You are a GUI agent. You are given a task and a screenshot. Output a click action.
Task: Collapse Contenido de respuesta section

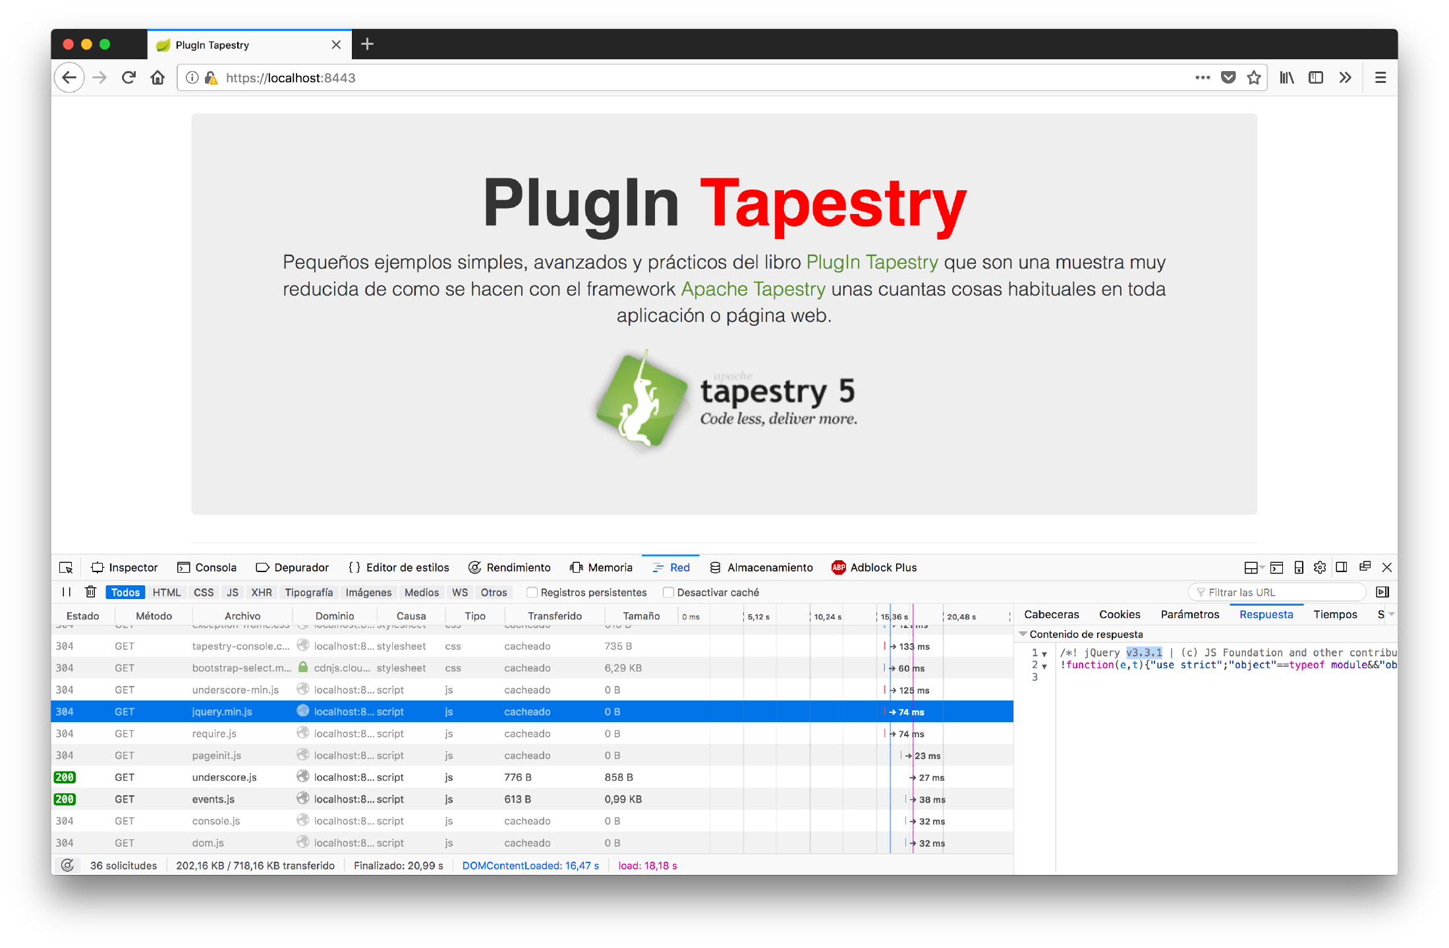tap(1023, 634)
